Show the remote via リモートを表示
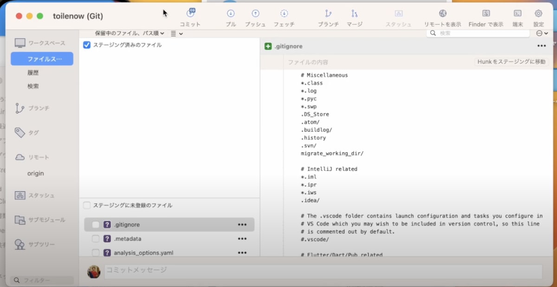This screenshot has width=557, height=287. tap(443, 18)
